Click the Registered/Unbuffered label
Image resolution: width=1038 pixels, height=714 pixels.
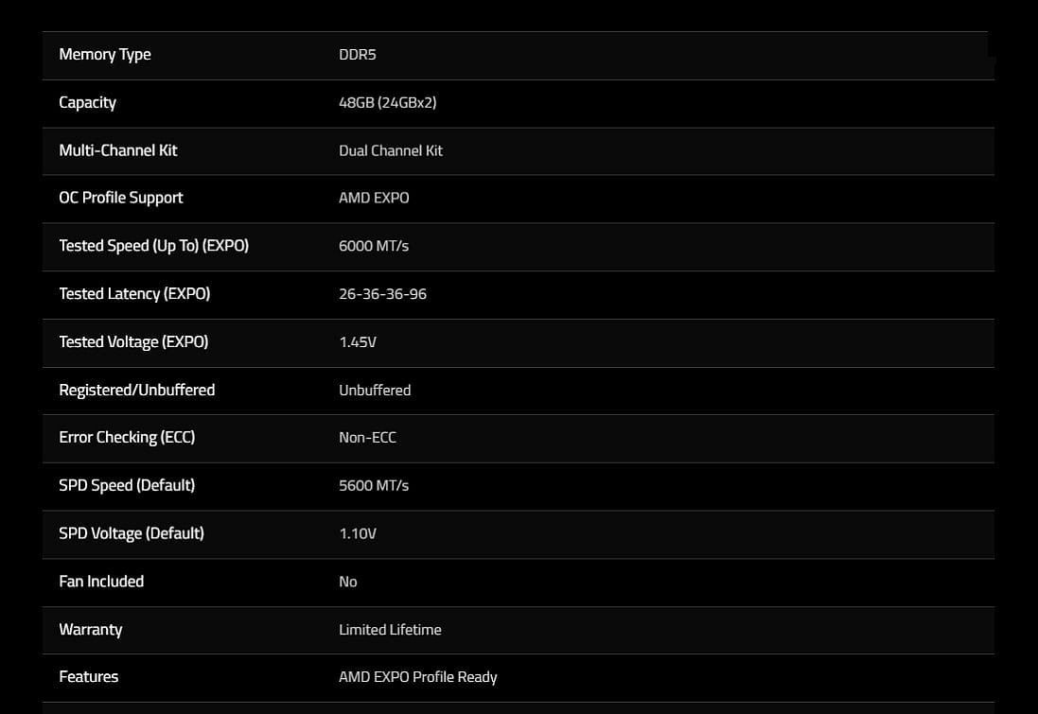(x=137, y=390)
